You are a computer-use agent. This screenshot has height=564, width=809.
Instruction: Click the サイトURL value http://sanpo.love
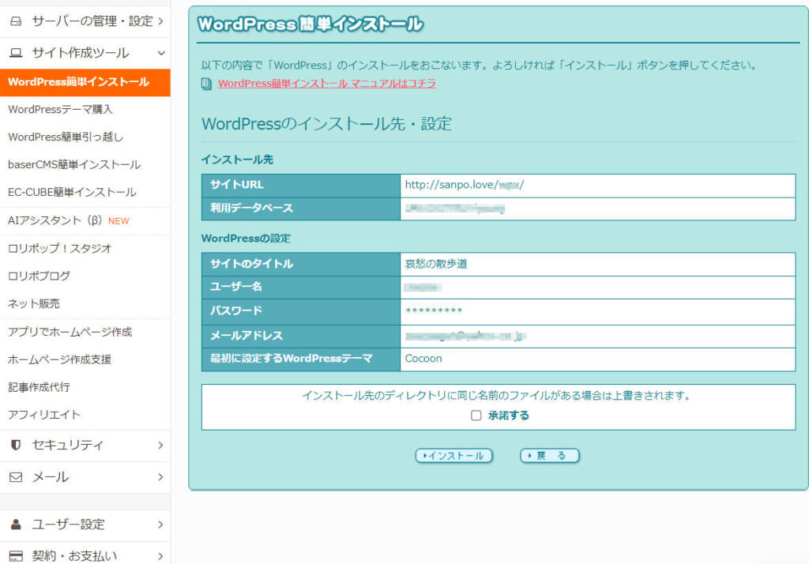pos(464,185)
